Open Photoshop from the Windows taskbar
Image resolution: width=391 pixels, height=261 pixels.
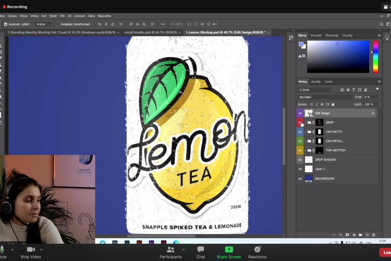116,243
